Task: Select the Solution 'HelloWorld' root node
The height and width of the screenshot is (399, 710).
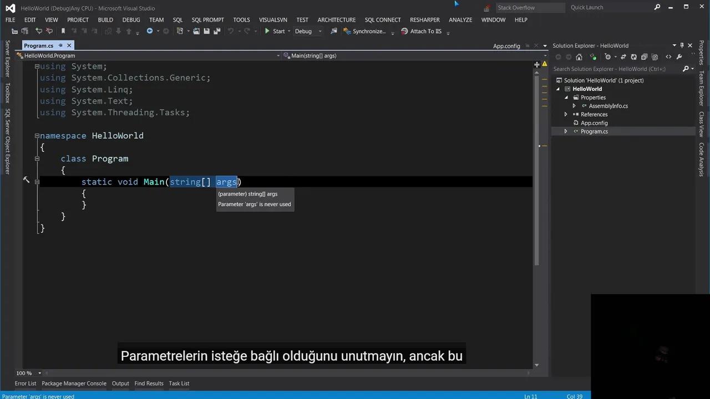Action: pos(603,80)
